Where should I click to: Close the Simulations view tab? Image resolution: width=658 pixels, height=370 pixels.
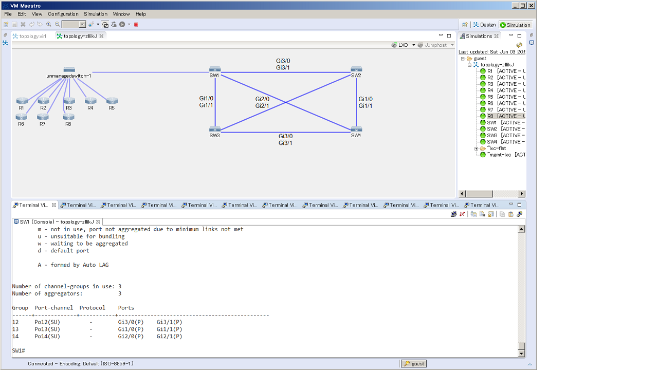tap(497, 36)
